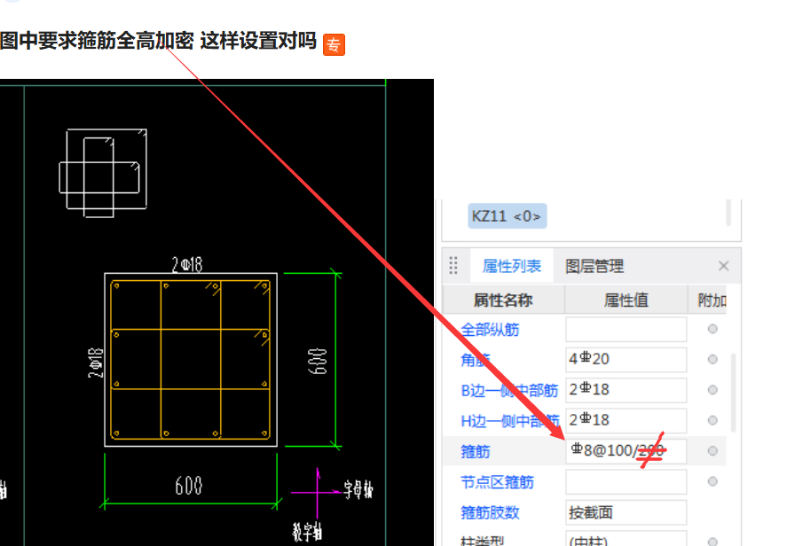Screen dimensions: 803x546
Task: Click the component list scrollbar beside KZ11
Action: pyautogui.click(x=728, y=213)
